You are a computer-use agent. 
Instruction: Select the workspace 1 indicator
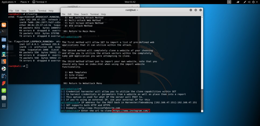[x=229, y=2]
